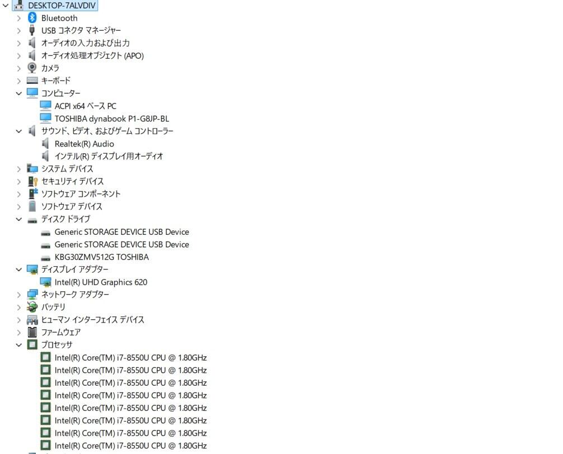
Task: Click the battery icon beside バッテリ
Action: [32, 306]
